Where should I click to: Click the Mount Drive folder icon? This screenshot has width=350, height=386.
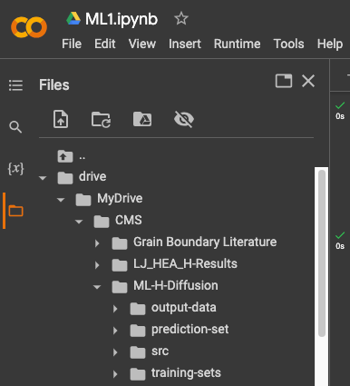[x=142, y=119]
